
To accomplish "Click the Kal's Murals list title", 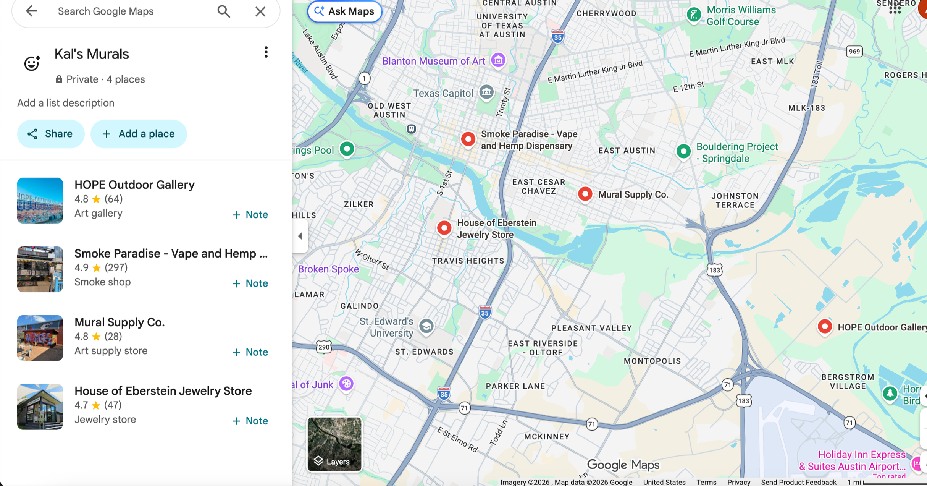I will point(92,54).
